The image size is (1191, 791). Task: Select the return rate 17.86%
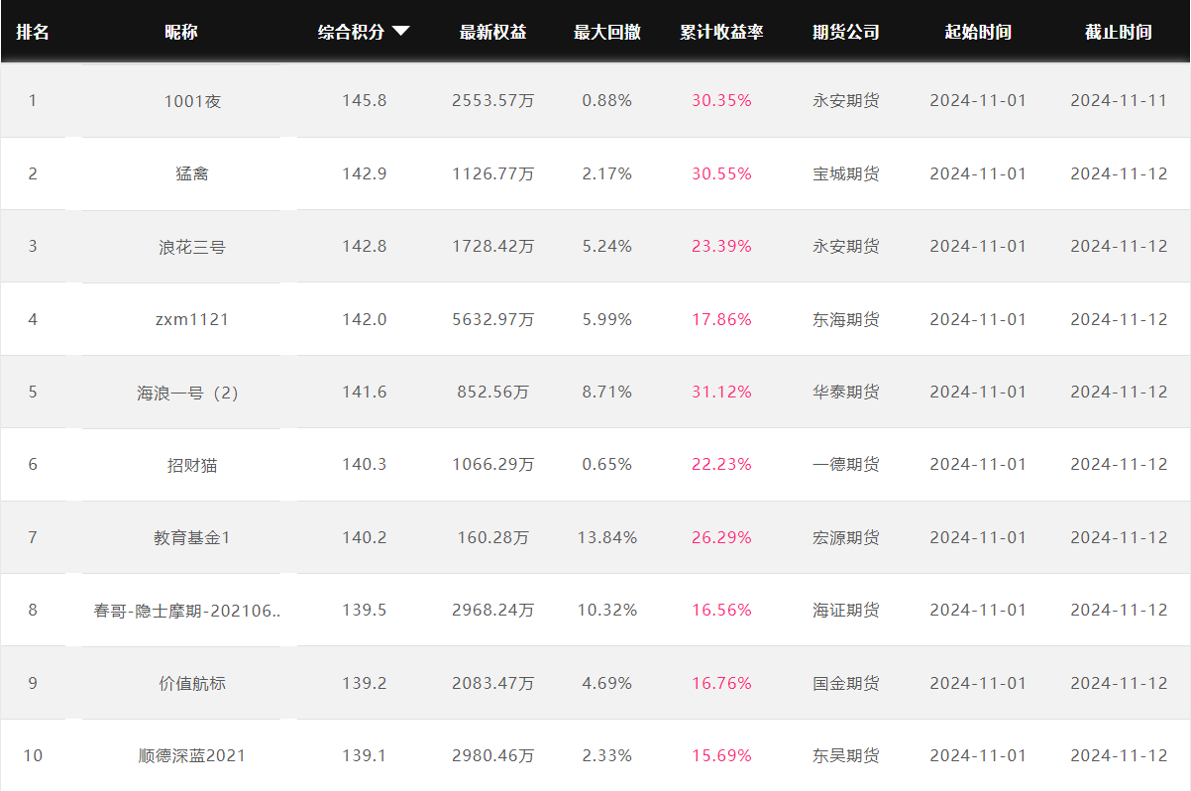coord(721,319)
